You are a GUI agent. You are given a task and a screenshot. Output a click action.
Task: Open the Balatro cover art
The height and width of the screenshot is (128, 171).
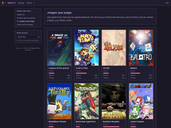(x=141, y=48)
